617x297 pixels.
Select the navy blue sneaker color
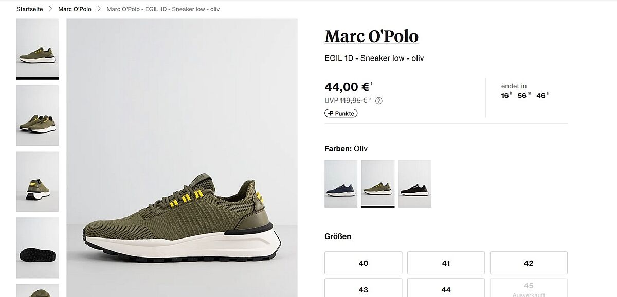(x=341, y=184)
